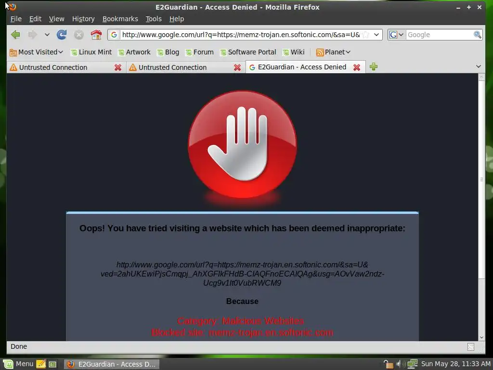The height and width of the screenshot is (370, 493).
Task: Open the Linux Mint bookmark
Action: click(x=91, y=52)
